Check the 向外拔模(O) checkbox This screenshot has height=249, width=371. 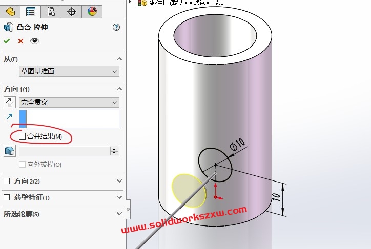tap(22, 165)
